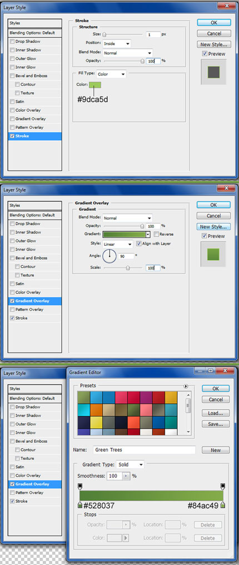Enable the Reverse gradient checkbox
Viewport: 239px width, 565px height.
pyautogui.click(x=156, y=234)
